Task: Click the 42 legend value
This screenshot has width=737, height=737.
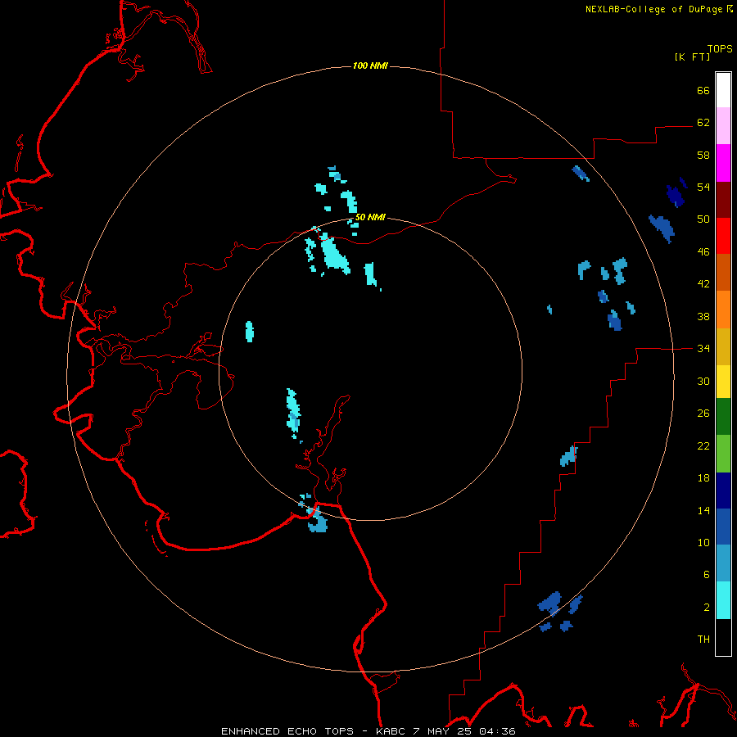Action: (x=703, y=284)
